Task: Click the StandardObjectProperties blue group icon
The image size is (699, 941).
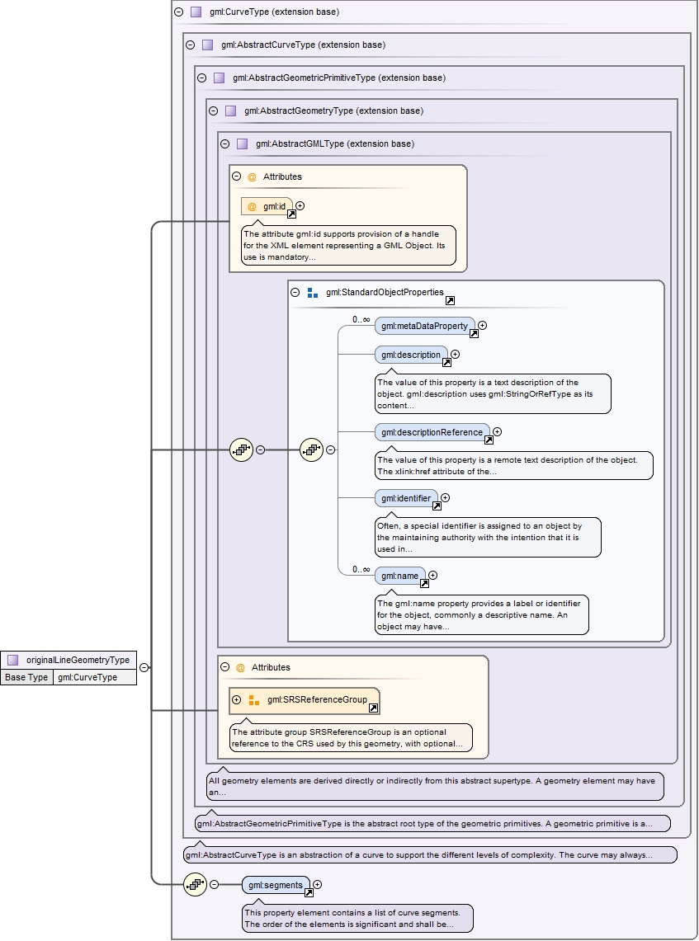Action: [x=312, y=292]
